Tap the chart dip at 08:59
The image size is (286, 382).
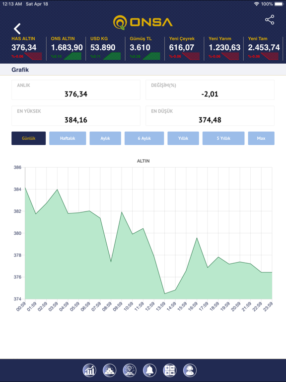coord(111,262)
